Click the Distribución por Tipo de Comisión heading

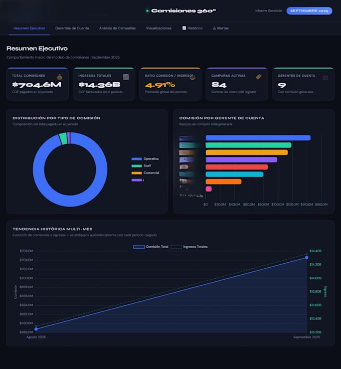coord(57,118)
